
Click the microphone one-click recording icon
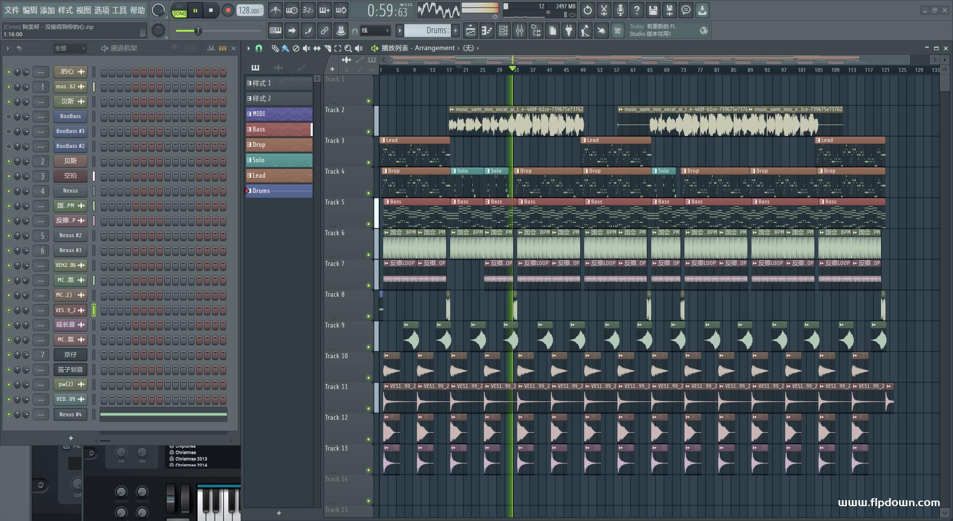(x=620, y=10)
